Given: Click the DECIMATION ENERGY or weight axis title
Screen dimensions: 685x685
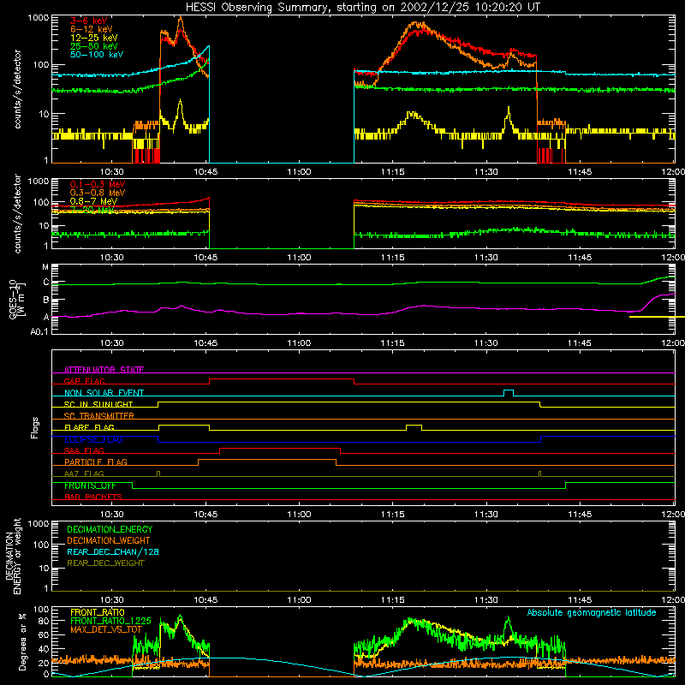Looking at the screenshot, I should click(x=13, y=556).
